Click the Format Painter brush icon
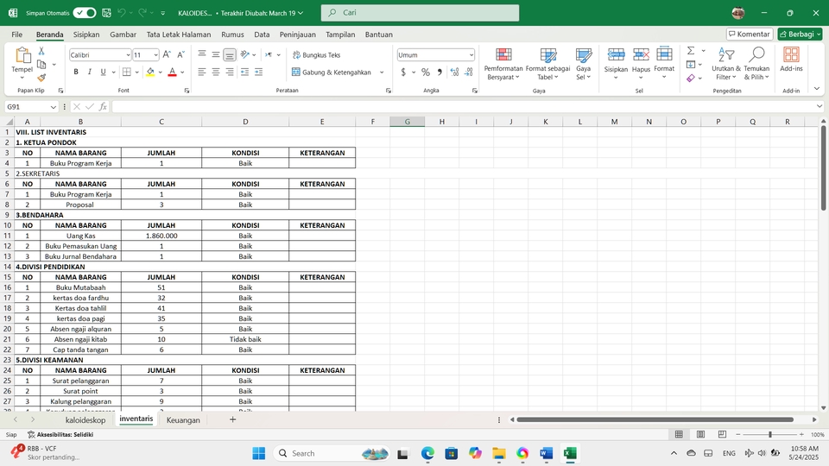The width and height of the screenshot is (829, 466). tap(41, 78)
